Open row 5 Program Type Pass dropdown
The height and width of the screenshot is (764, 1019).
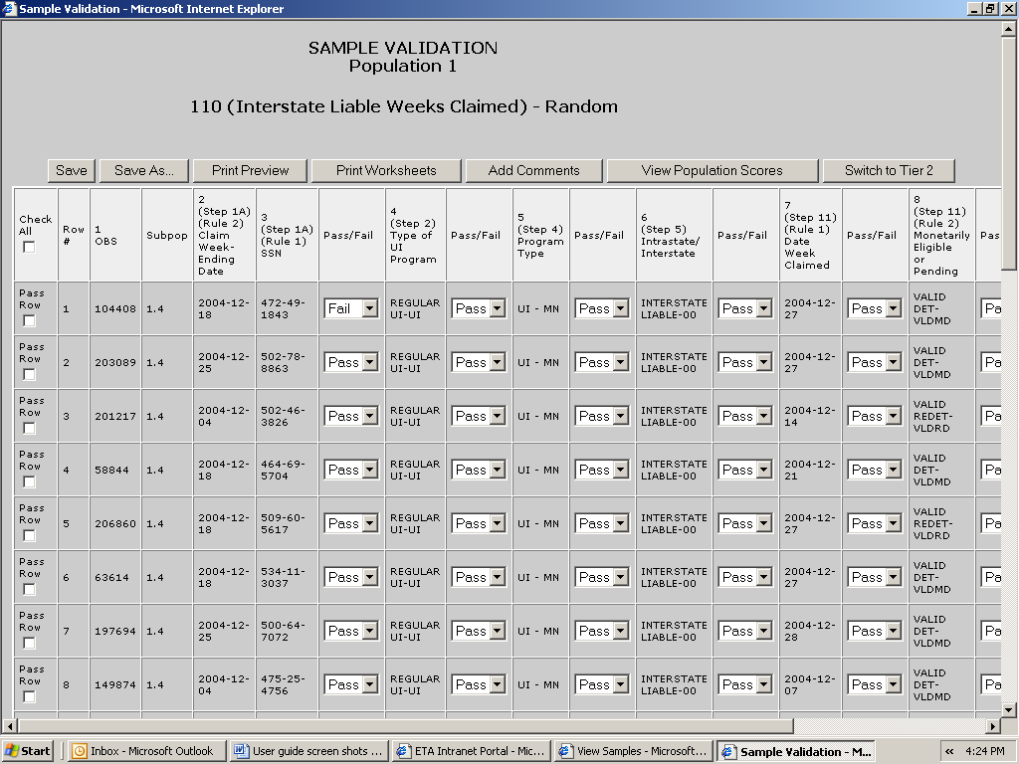click(x=602, y=524)
